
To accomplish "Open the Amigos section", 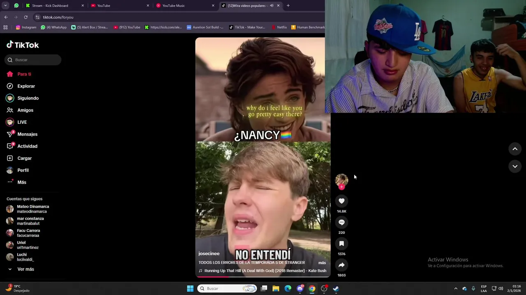I will 20,110.
